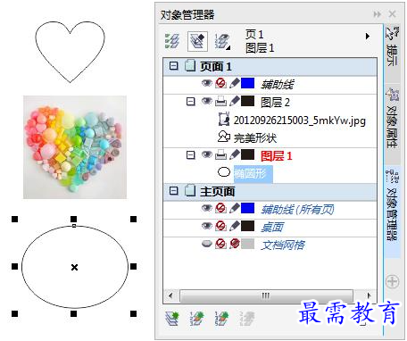Create new master layer (odd pages)
Image resolution: width=407 pixels, height=341 pixels.
tap(222, 319)
